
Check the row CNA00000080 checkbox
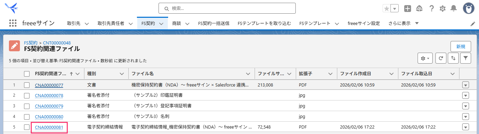click(27, 117)
